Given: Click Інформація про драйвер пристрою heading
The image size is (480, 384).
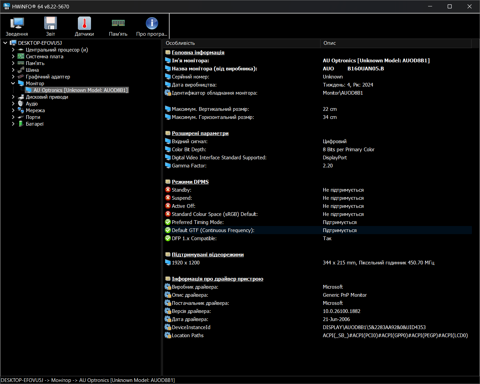Looking at the screenshot, I should coord(217,279).
